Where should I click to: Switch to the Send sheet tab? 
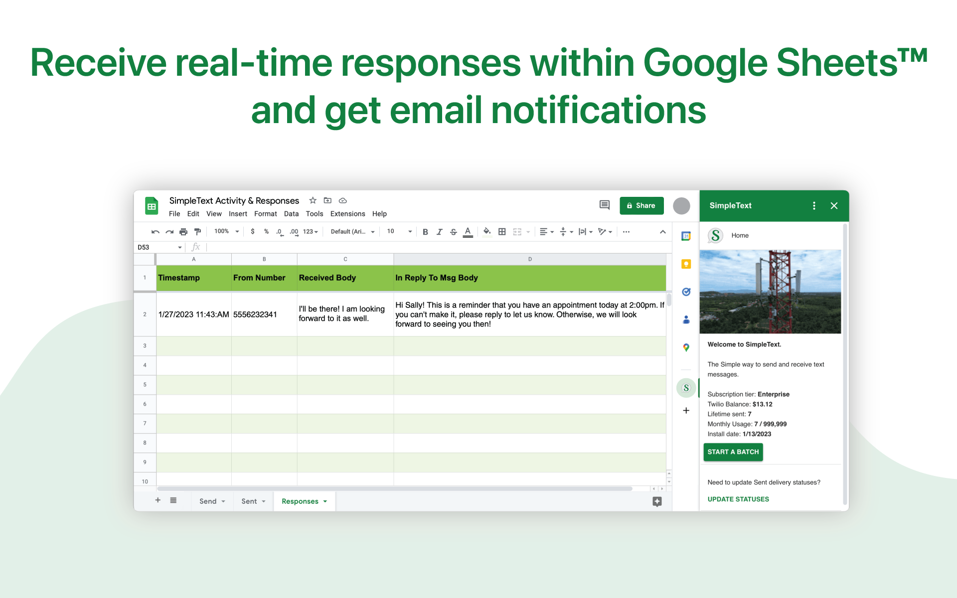(x=212, y=501)
